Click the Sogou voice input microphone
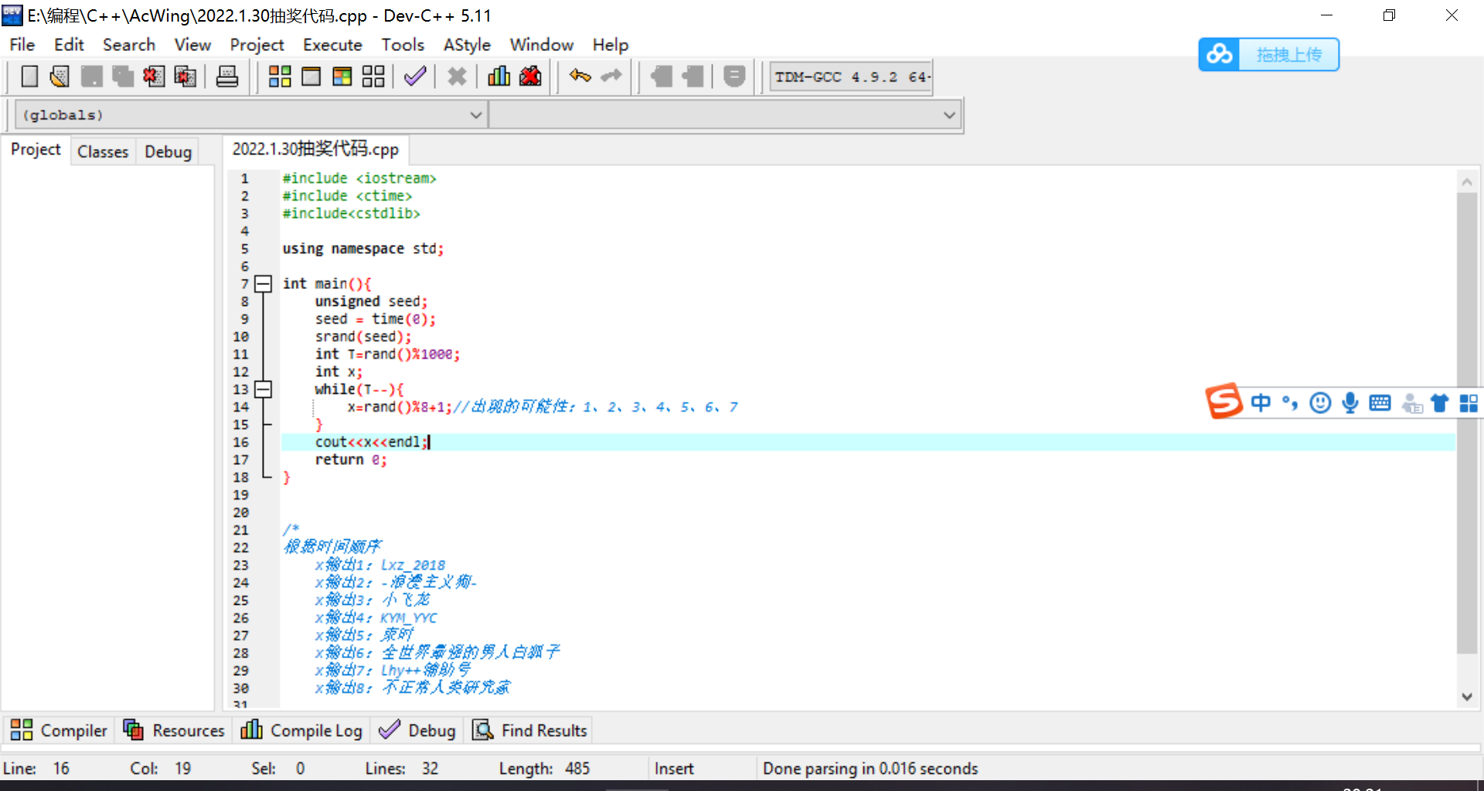The height and width of the screenshot is (791, 1484). (x=1350, y=402)
